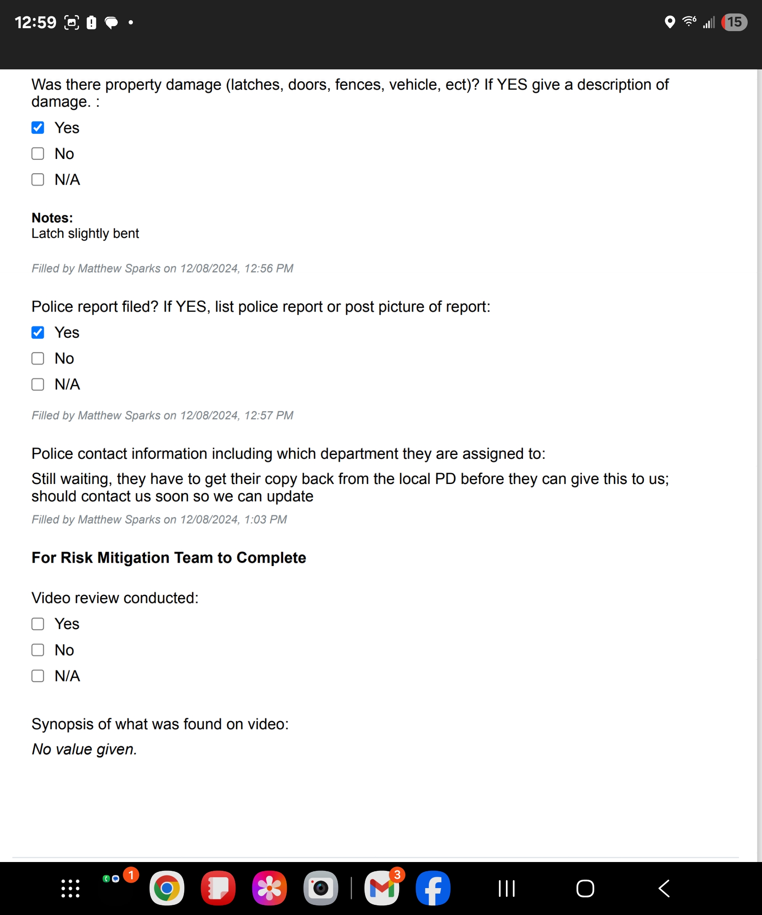The height and width of the screenshot is (915, 762).
Task: Launch the Gmail app icon
Action: [382, 888]
